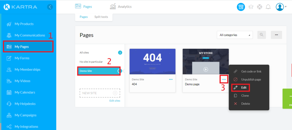
Task: Open the training graduation cap icon
Action: [251, 7]
